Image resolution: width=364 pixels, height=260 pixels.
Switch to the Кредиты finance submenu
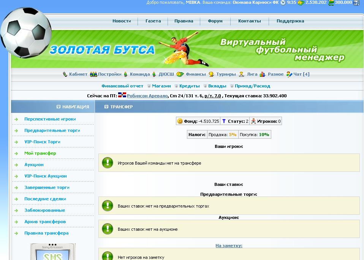[x=189, y=86]
